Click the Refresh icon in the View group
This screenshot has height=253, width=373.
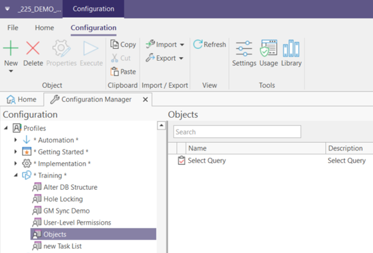210,44
